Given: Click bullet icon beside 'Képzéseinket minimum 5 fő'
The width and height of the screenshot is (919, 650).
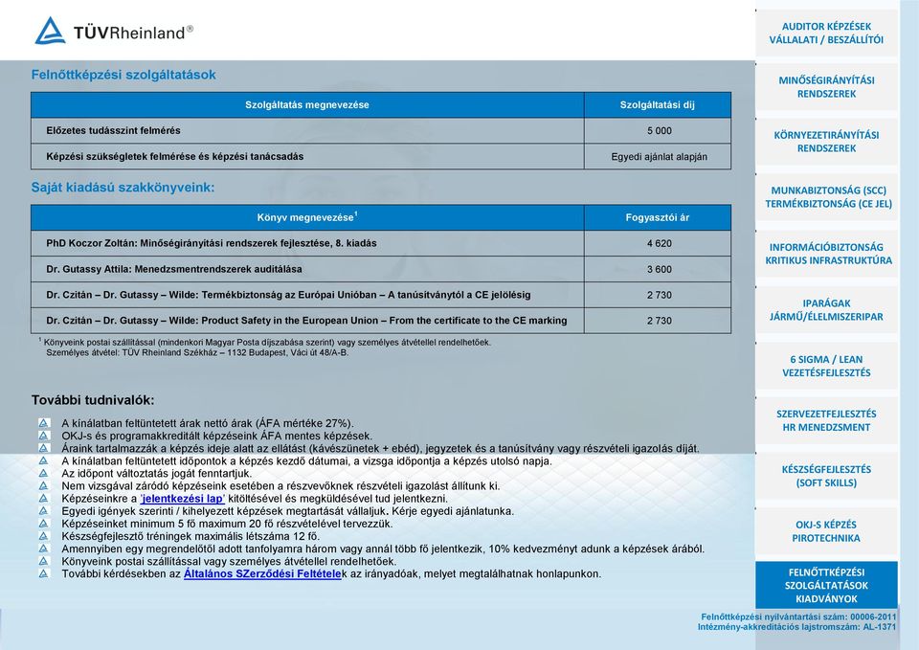Looking at the screenshot, I should [44, 524].
